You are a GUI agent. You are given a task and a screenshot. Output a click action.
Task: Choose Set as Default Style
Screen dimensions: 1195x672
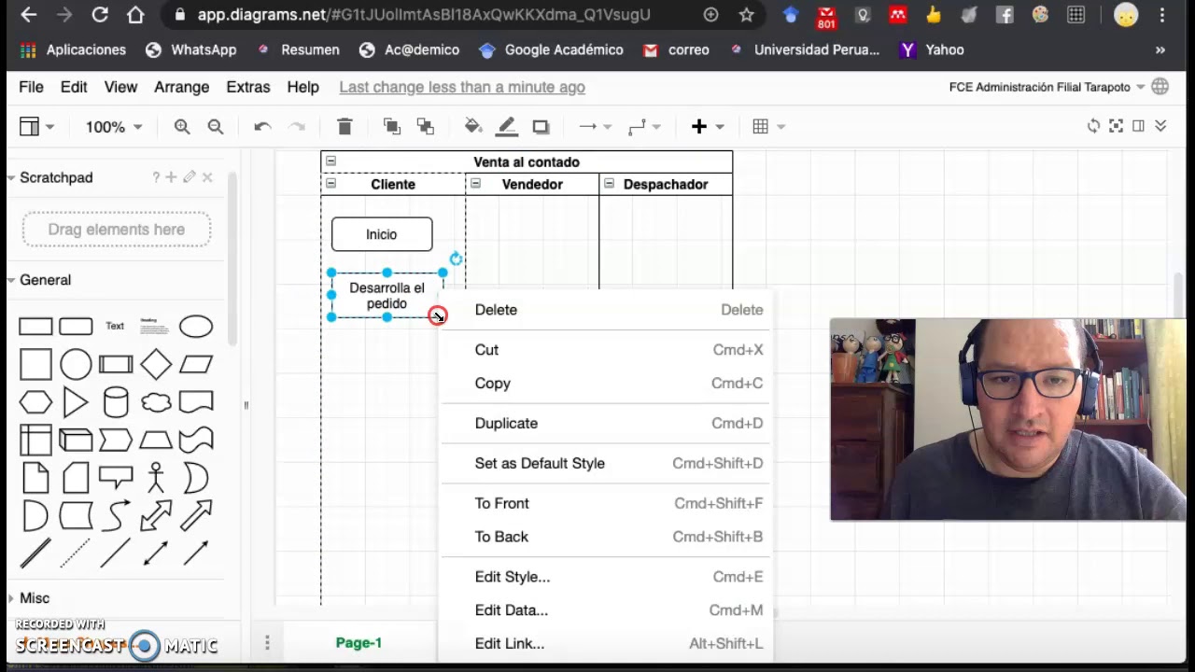[x=605, y=464]
